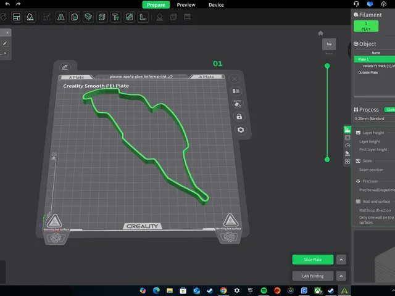Image resolution: width=395 pixels, height=296 pixels.
Task: Click the support painting stamp icon
Action: tap(160, 17)
